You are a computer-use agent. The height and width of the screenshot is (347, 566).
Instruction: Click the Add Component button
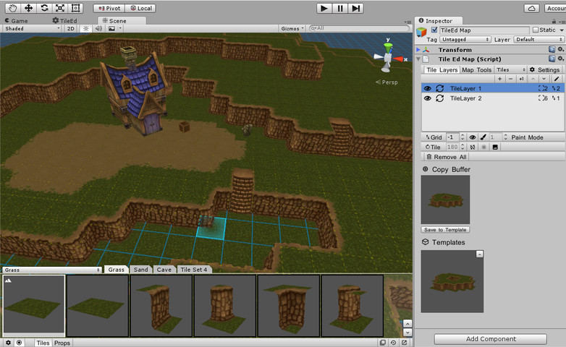click(491, 339)
